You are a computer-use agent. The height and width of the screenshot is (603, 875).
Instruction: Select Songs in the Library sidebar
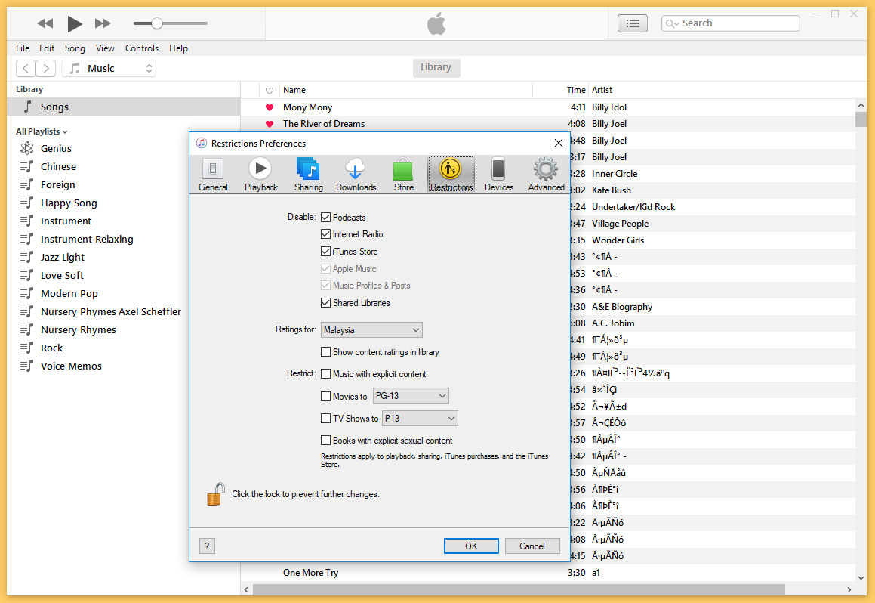click(123, 107)
